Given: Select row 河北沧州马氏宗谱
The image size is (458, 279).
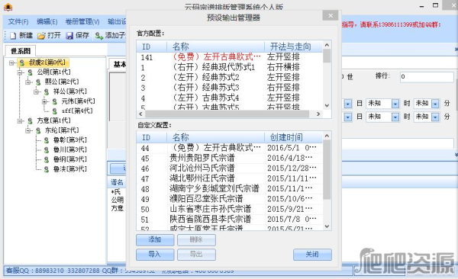Looking at the screenshot, I should [230, 168].
